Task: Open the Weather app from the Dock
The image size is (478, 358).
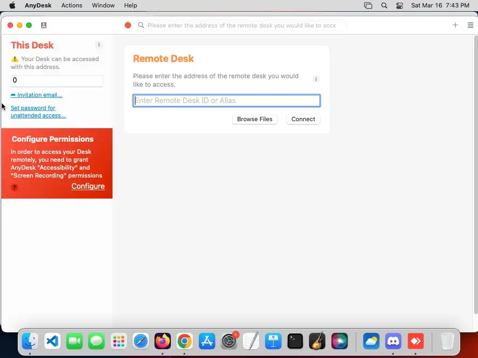Action: [x=371, y=341]
